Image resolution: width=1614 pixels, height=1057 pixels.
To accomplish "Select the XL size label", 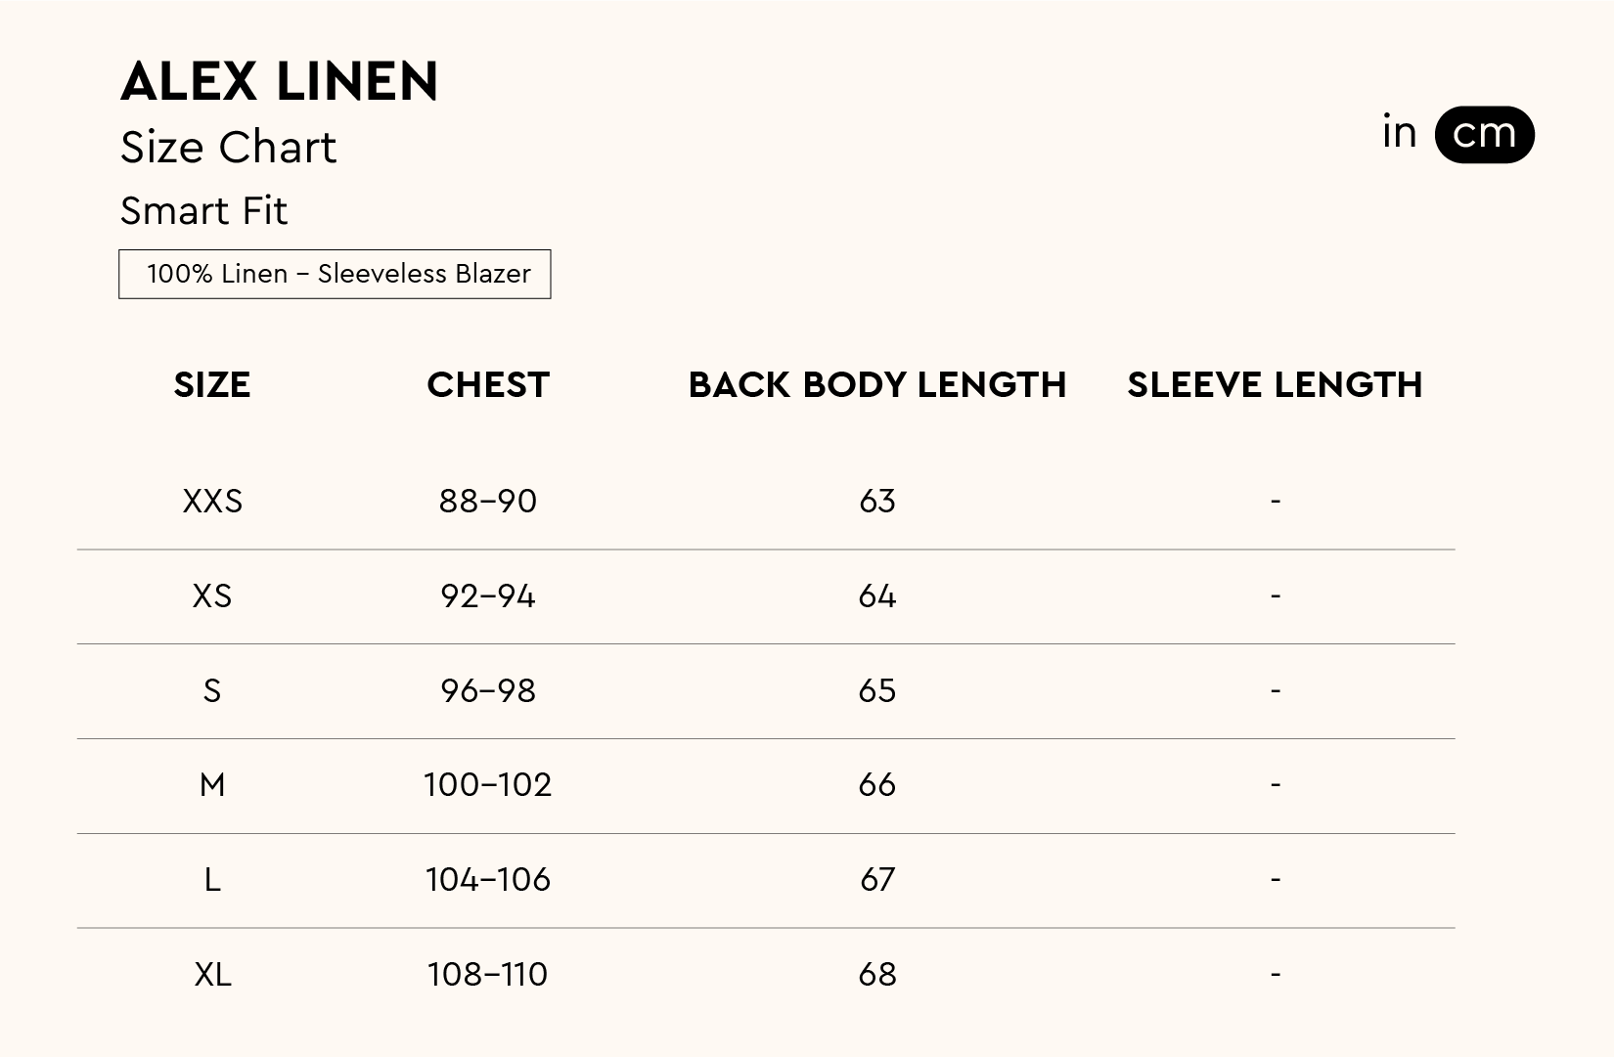I will pyautogui.click(x=212, y=975).
